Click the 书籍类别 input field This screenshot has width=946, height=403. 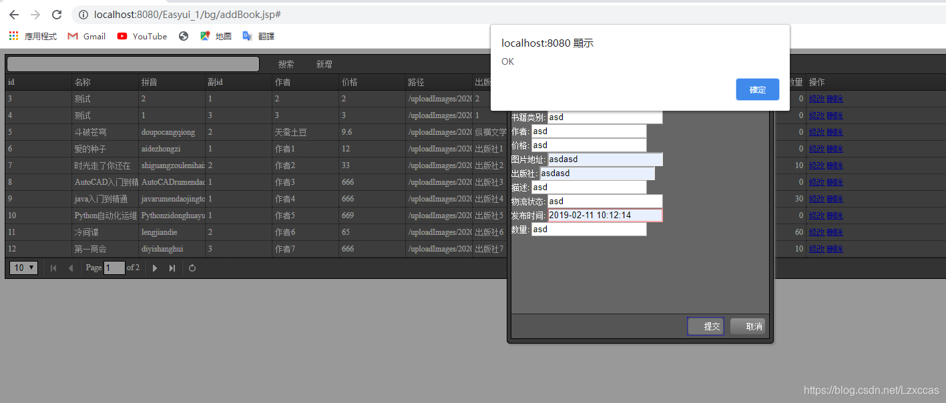click(x=605, y=117)
